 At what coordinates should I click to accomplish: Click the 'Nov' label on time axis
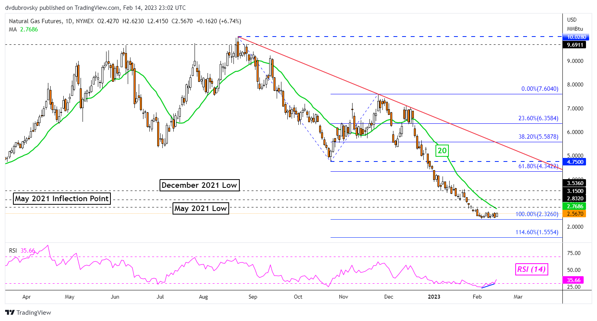pyautogui.click(x=344, y=297)
